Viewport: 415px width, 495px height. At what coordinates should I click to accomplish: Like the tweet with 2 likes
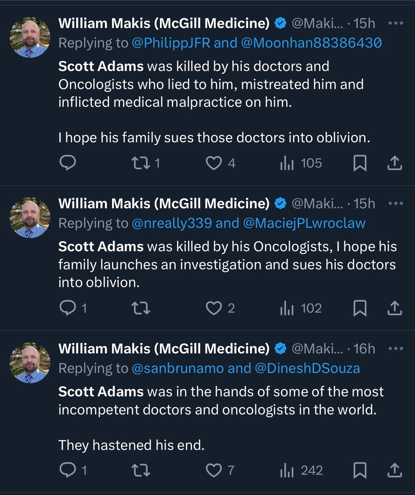tap(214, 308)
